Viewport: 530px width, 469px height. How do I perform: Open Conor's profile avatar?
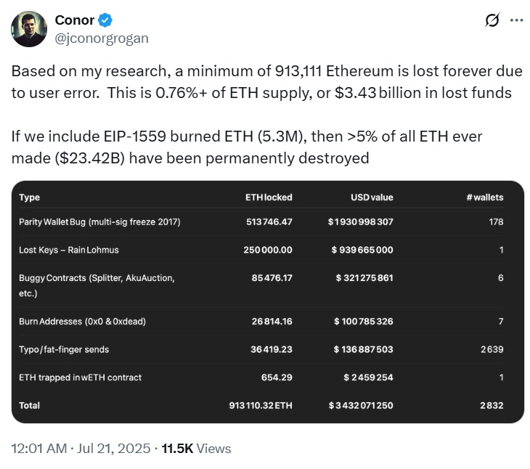(x=29, y=29)
